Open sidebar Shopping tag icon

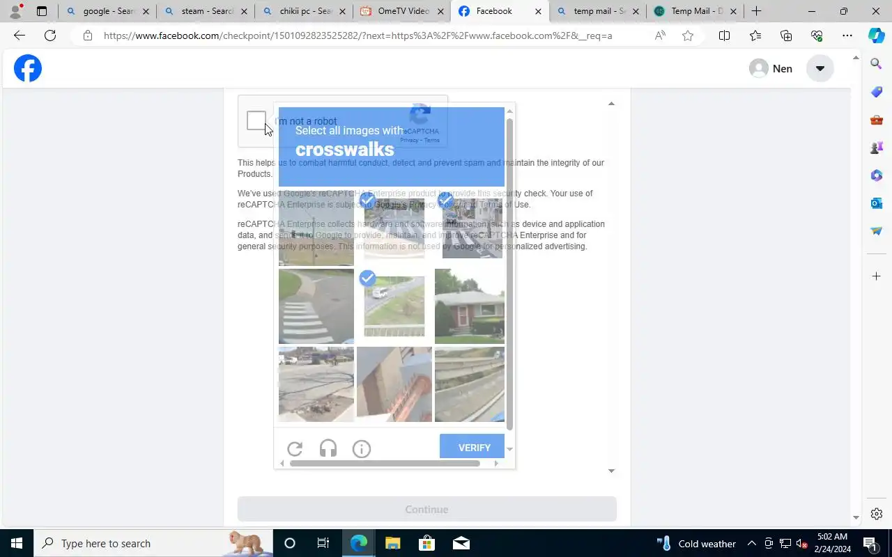pyautogui.click(x=877, y=92)
